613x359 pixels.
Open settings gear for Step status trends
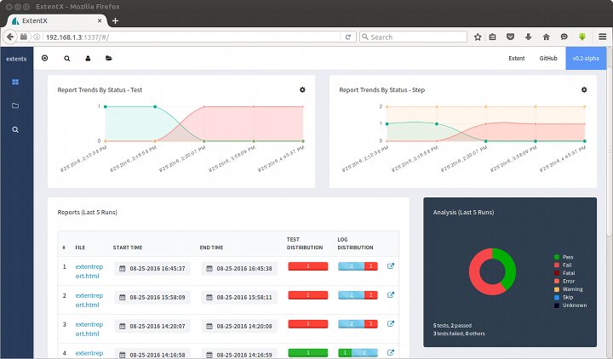584,89
